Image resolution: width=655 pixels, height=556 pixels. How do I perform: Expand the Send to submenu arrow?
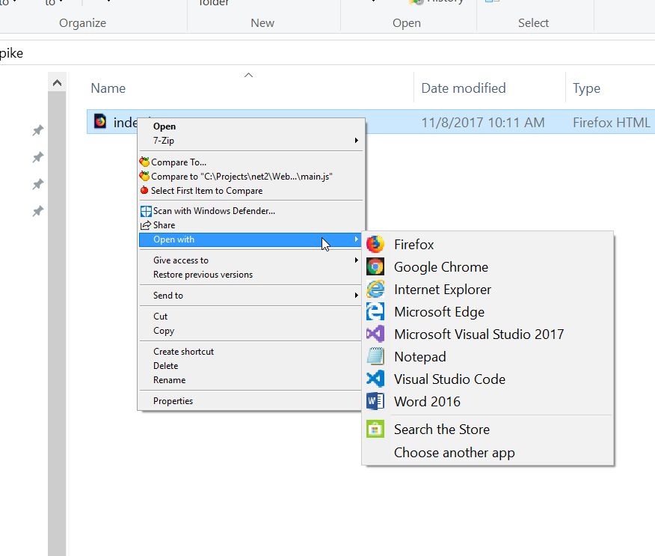coord(357,295)
